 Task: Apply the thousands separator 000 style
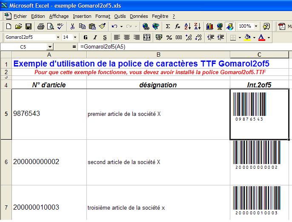[179, 37]
